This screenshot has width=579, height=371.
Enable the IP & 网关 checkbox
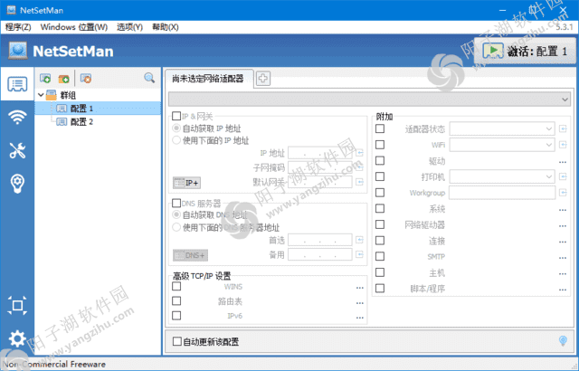[176, 117]
